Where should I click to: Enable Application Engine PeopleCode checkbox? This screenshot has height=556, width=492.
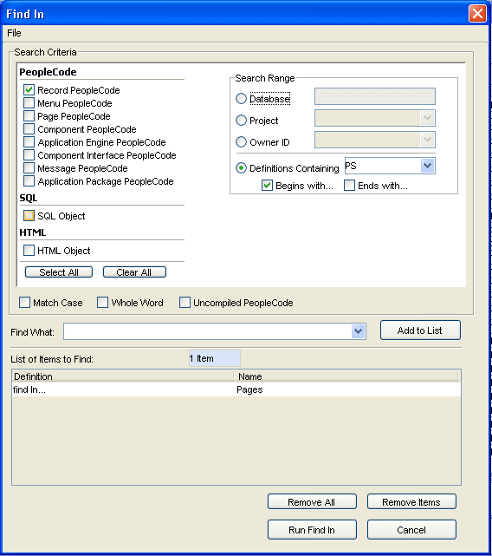pos(29,142)
